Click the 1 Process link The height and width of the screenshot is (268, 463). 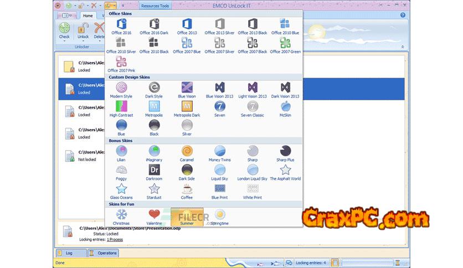point(115,239)
